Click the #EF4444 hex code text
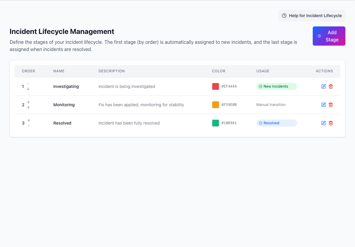 click(x=229, y=86)
